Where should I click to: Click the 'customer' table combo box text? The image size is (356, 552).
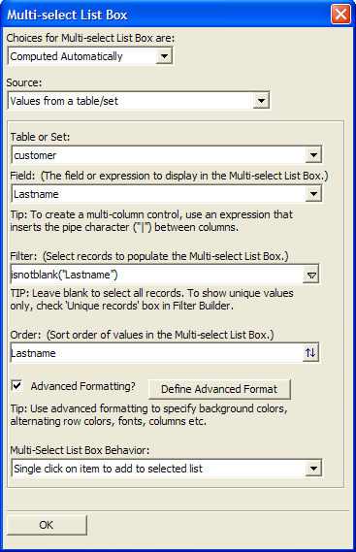click(x=35, y=155)
